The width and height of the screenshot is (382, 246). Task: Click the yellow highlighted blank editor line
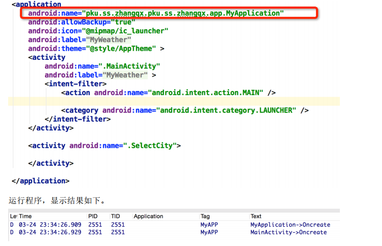191,101
